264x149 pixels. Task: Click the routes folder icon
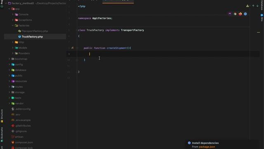coord(13,87)
